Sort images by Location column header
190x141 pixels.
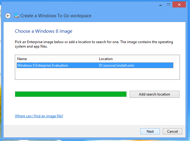pos(135,59)
